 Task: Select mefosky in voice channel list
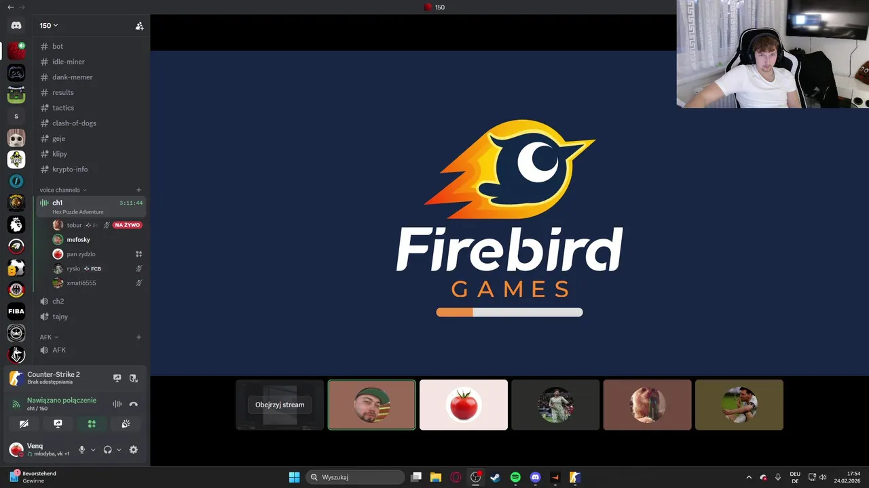[97, 239]
